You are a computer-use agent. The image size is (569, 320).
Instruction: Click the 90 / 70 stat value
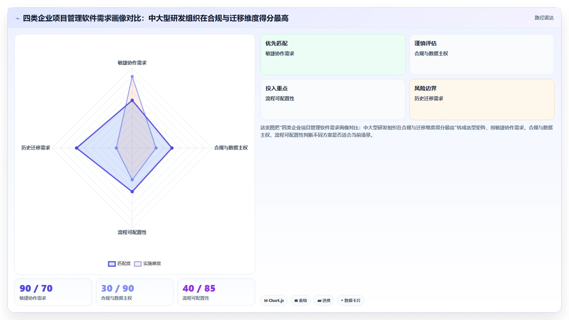pyautogui.click(x=36, y=288)
